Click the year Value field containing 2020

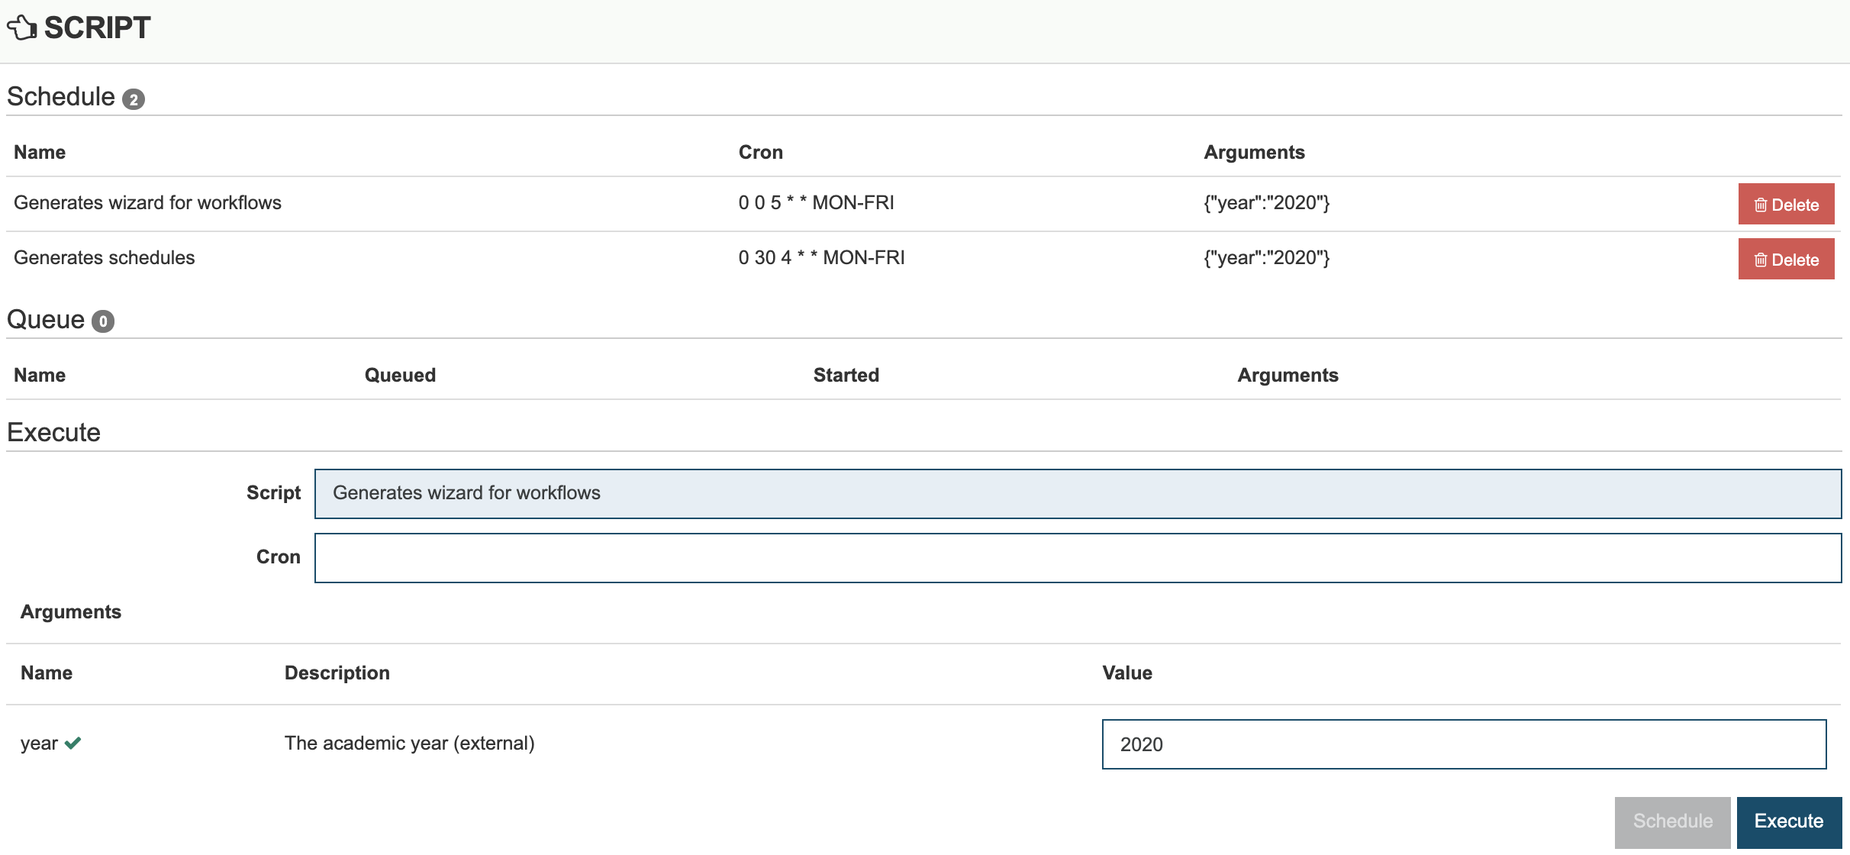pos(1464,744)
